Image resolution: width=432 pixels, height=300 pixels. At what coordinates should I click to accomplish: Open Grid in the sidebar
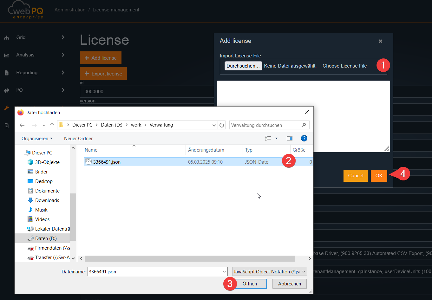[x=21, y=37]
